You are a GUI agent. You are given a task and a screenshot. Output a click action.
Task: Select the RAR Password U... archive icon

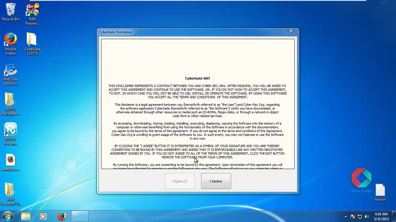pyautogui.click(x=11, y=194)
